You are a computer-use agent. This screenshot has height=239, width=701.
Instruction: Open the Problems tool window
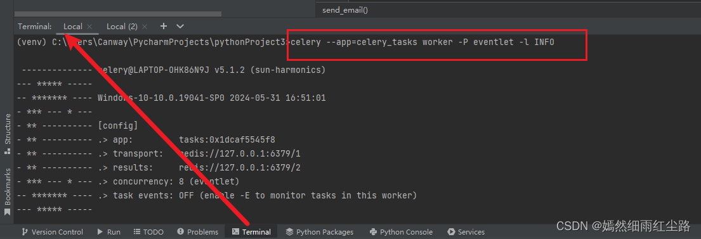[x=197, y=232]
